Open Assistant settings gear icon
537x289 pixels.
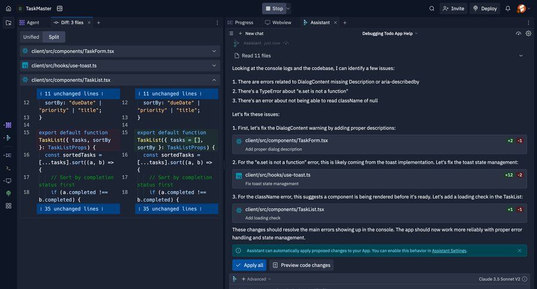[x=529, y=33]
